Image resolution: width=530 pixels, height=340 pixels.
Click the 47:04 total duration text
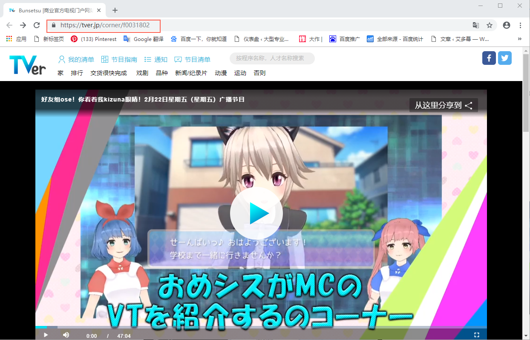pyautogui.click(x=124, y=336)
